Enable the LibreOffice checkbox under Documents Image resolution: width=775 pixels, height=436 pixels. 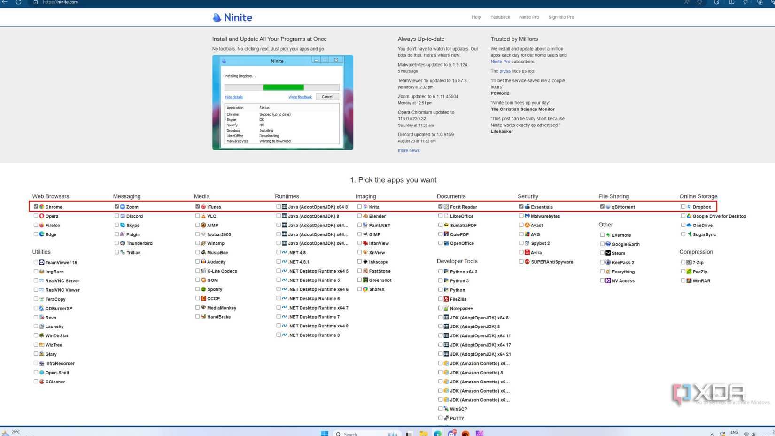pos(440,216)
